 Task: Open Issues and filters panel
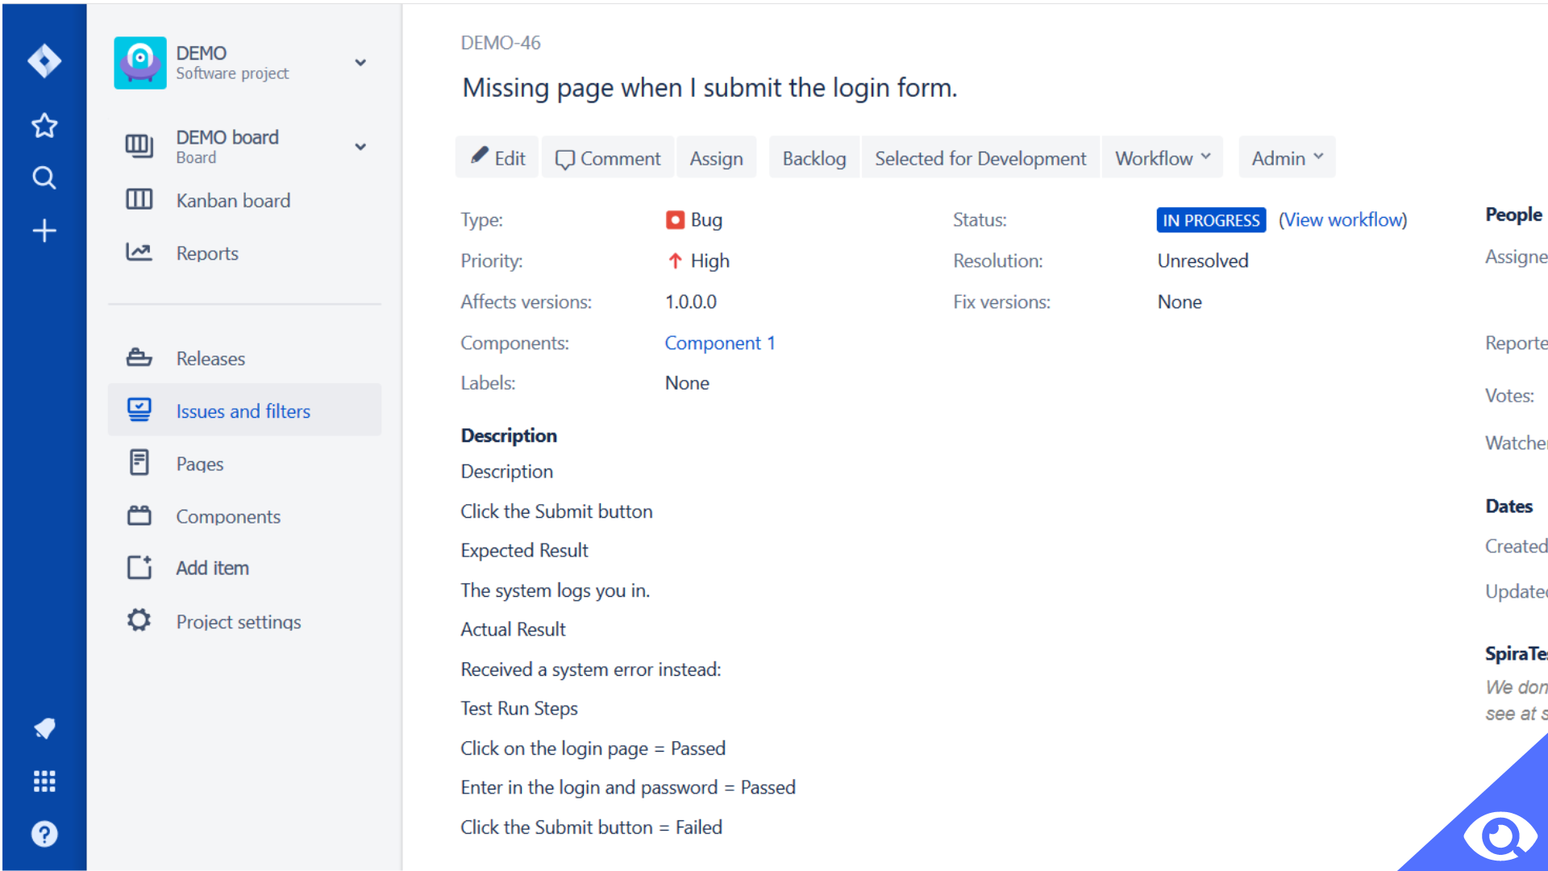pos(243,410)
